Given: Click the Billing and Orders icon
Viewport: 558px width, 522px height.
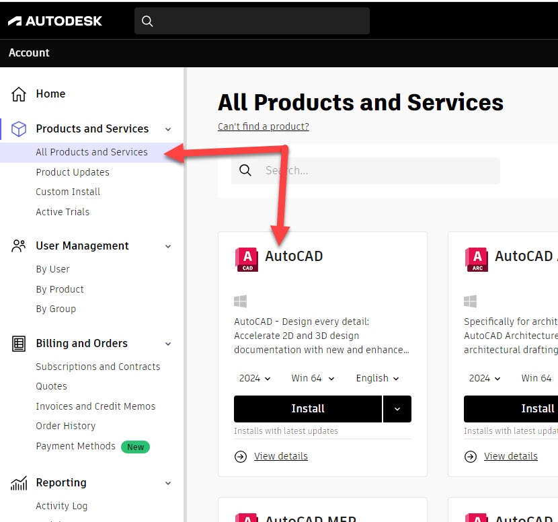Looking at the screenshot, I should [x=19, y=344].
